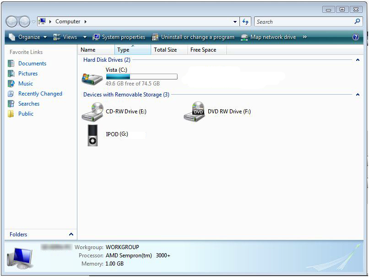Click the magnifier icon in Search box
The width and height of the screenshot is (369, 277).
358,21
